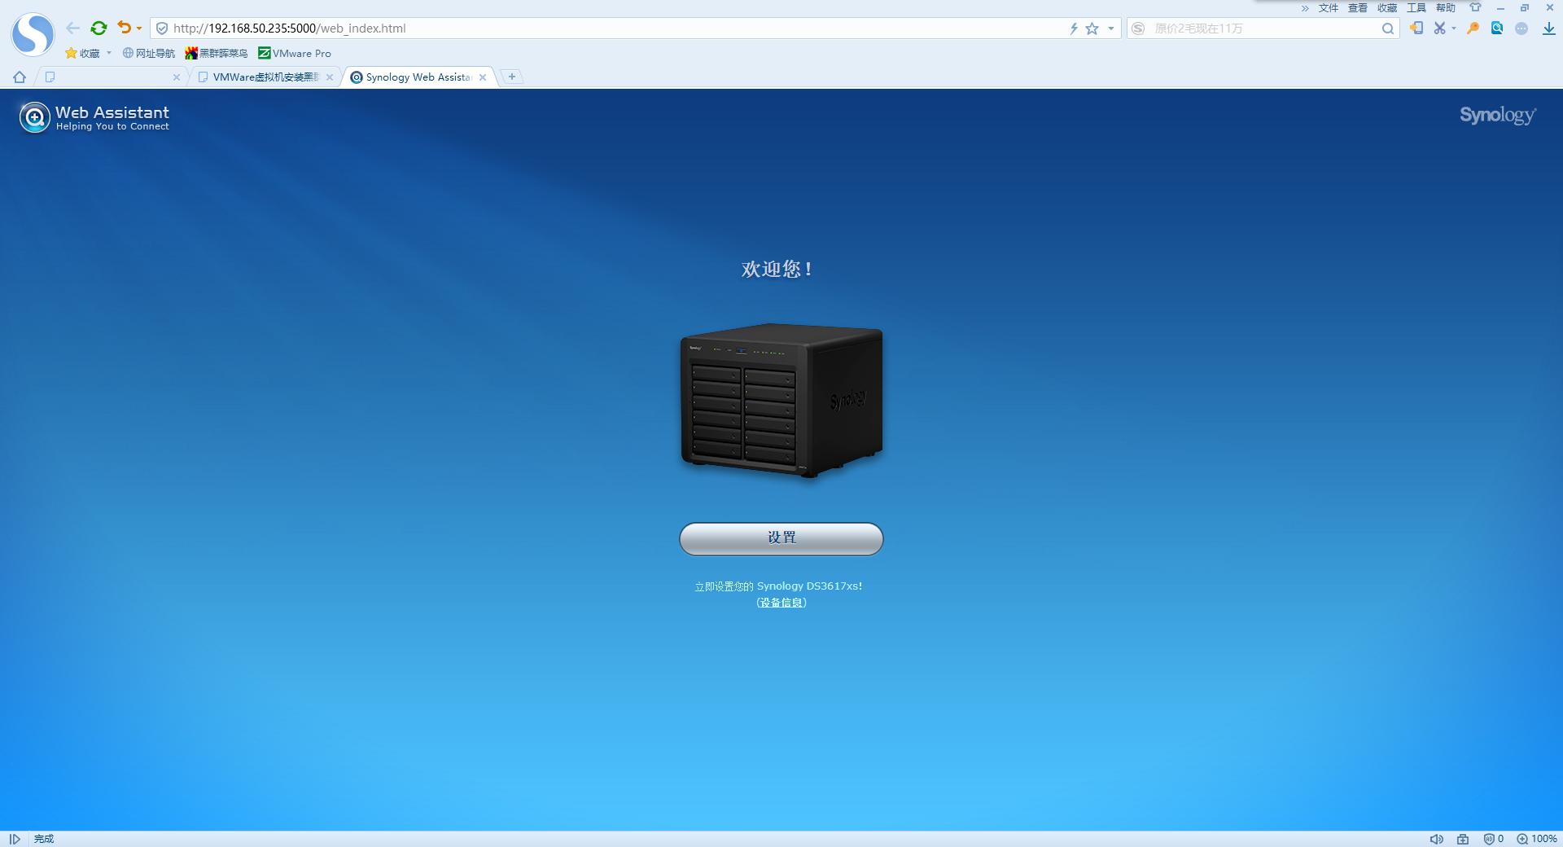Click the lightning bolt icon in address bar
Screen dimensions: 1563x847
pos(1074,28)
